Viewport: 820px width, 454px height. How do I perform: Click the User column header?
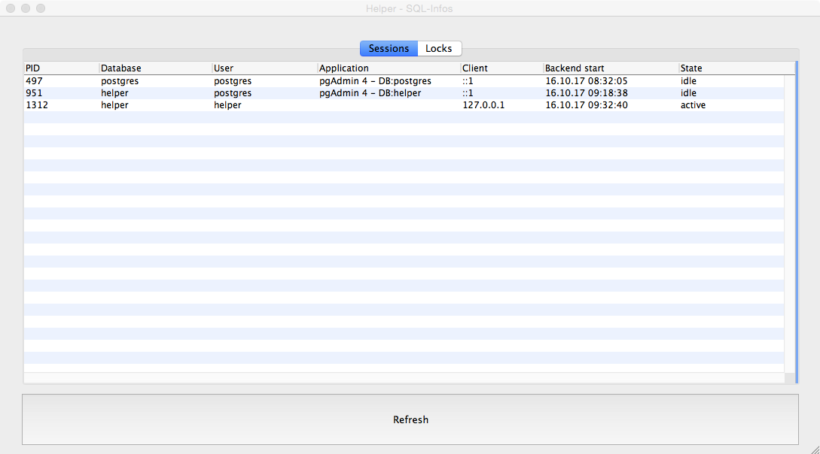click(x=264, y=68)
